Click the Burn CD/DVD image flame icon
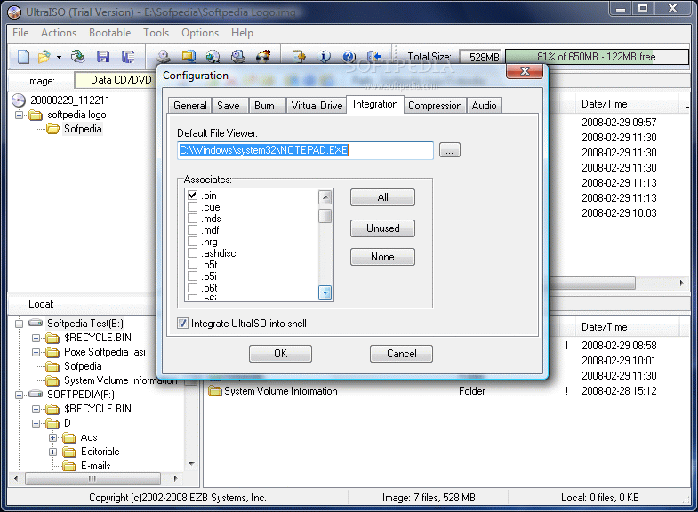 (263, 57)
